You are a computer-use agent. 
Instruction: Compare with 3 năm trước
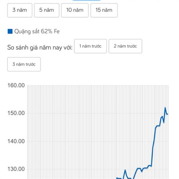[x=24, y=64]
